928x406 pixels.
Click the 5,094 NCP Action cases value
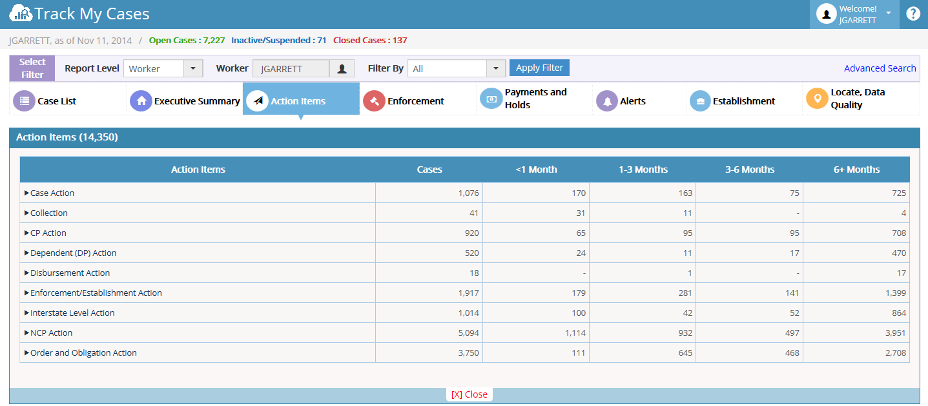[x=468, y=333]
